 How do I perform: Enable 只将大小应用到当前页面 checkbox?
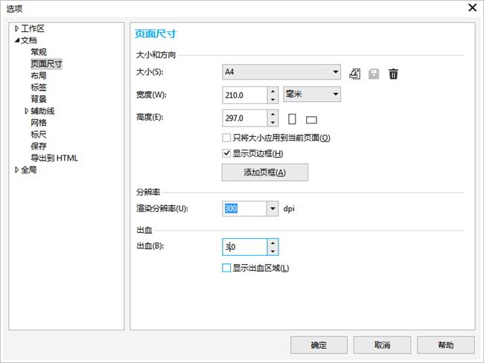pos(227,138)
